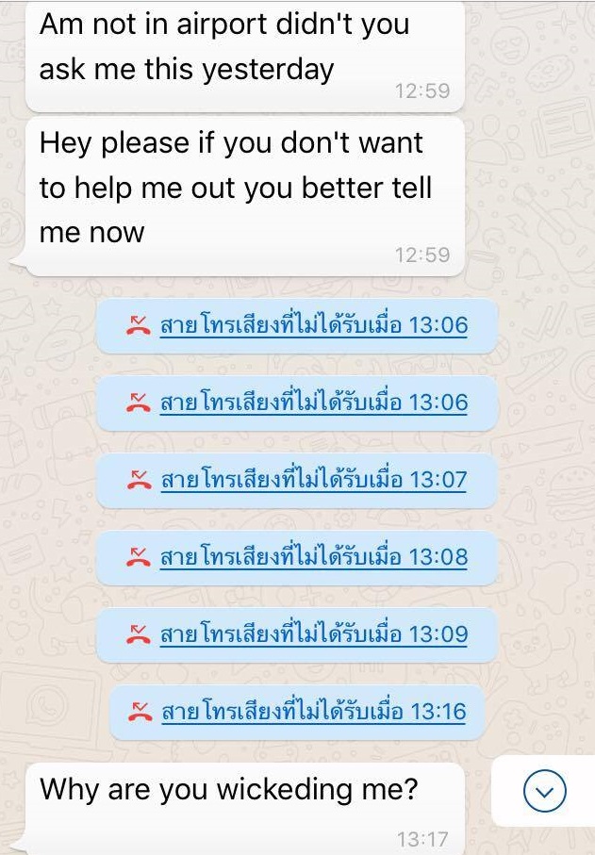Select the "Am not in airport" message

245,56
